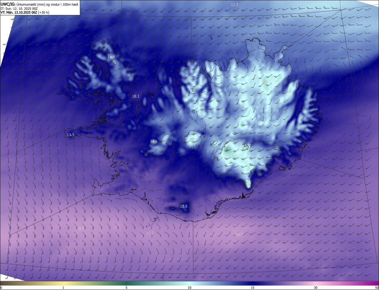Click the '0' tick on the color scale

tap(1, 288)
